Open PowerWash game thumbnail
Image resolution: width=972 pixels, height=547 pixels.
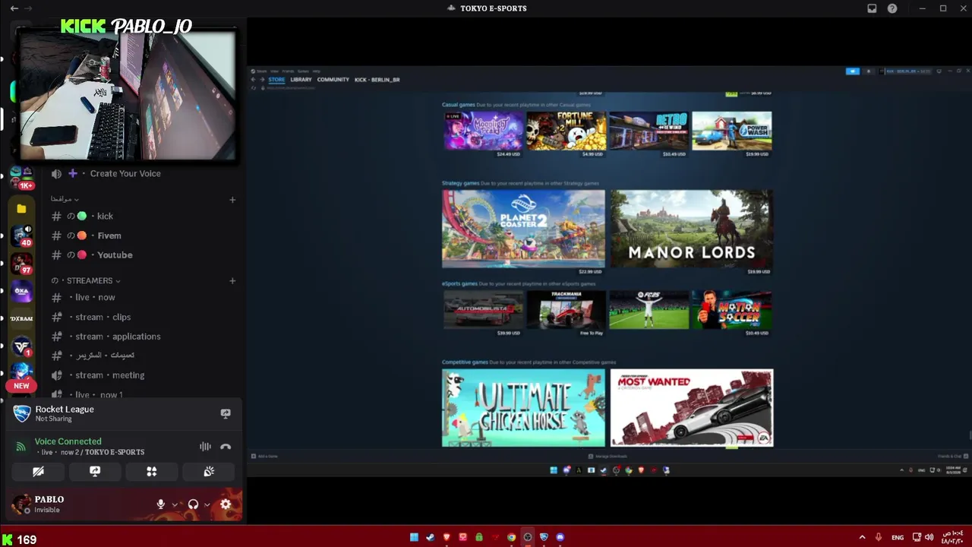(x=732, y=131)
